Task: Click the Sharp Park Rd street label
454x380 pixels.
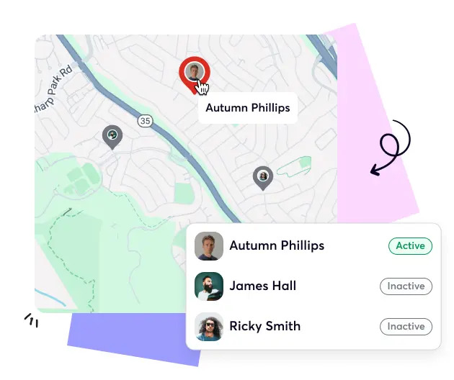Action: coord(53,90)
